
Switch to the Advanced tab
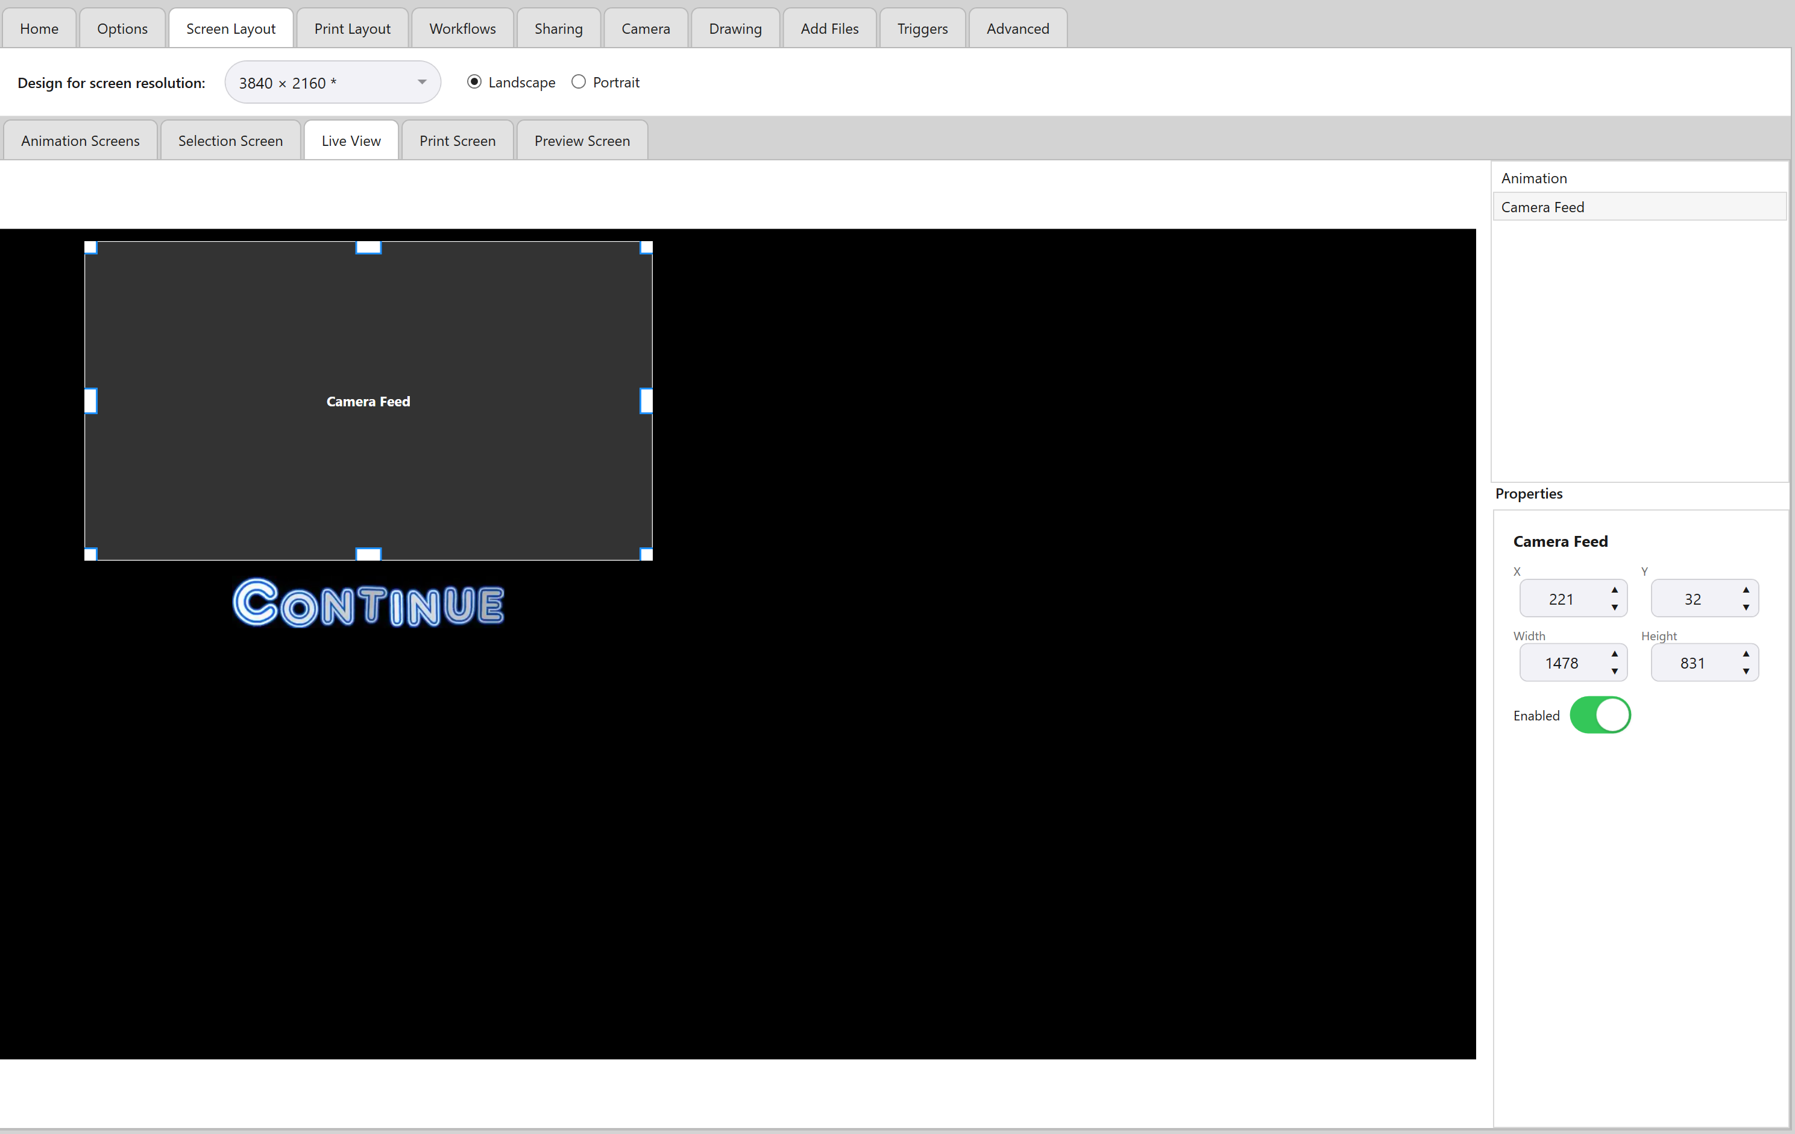point(1017,28)
